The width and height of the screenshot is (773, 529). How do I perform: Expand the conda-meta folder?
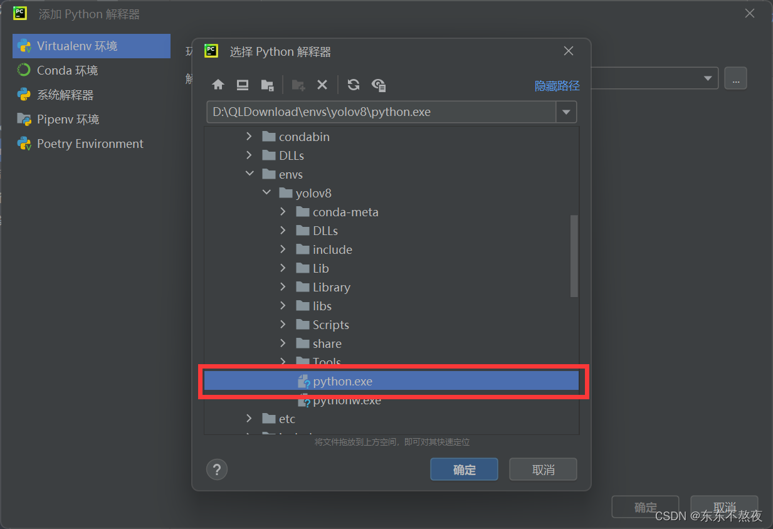[x=283, y=212]
